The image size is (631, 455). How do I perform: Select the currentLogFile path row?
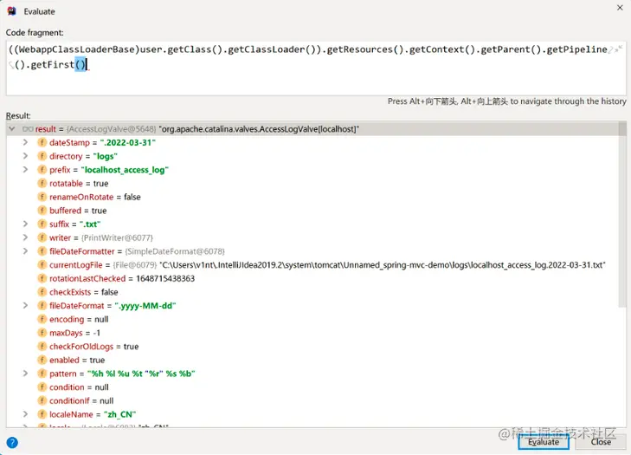pyautogui.click(x=312, y=265)
